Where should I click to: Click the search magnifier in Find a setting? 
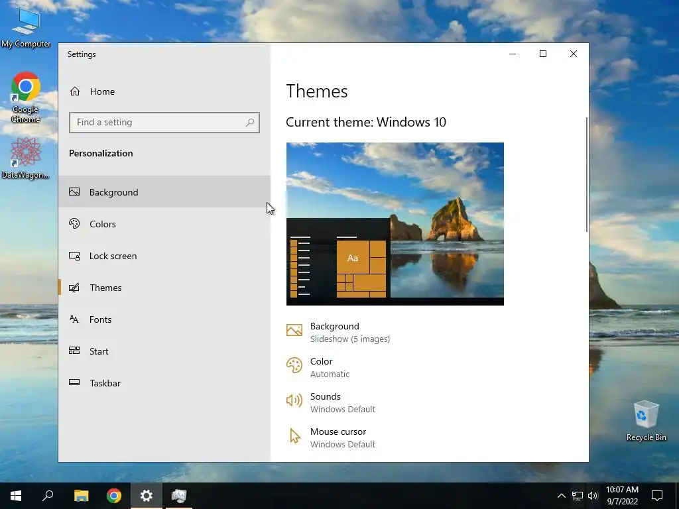point(250,123)
